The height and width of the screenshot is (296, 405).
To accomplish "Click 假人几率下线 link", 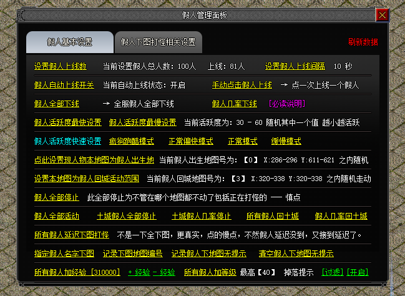I will tap(235, 104).
